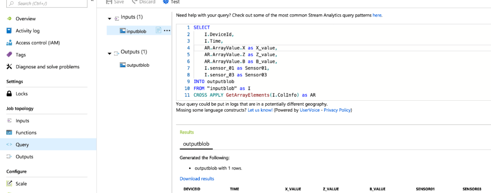Click the Outputs (1) tree label

(x=134, y=51)
